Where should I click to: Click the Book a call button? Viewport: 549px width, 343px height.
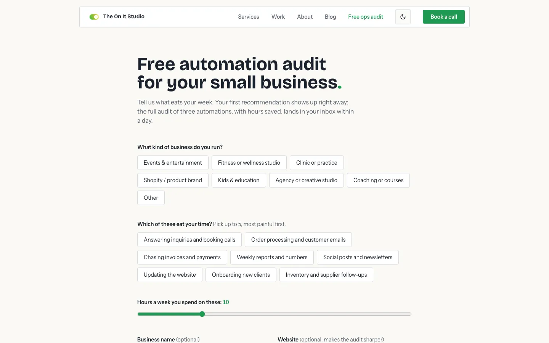tap(443, 17)
